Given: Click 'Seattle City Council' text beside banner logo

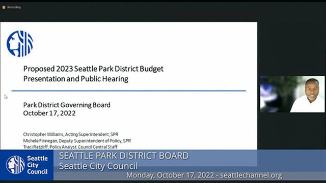Looking at the screenshot, I should pyautogui.click(x=37, y=165).
